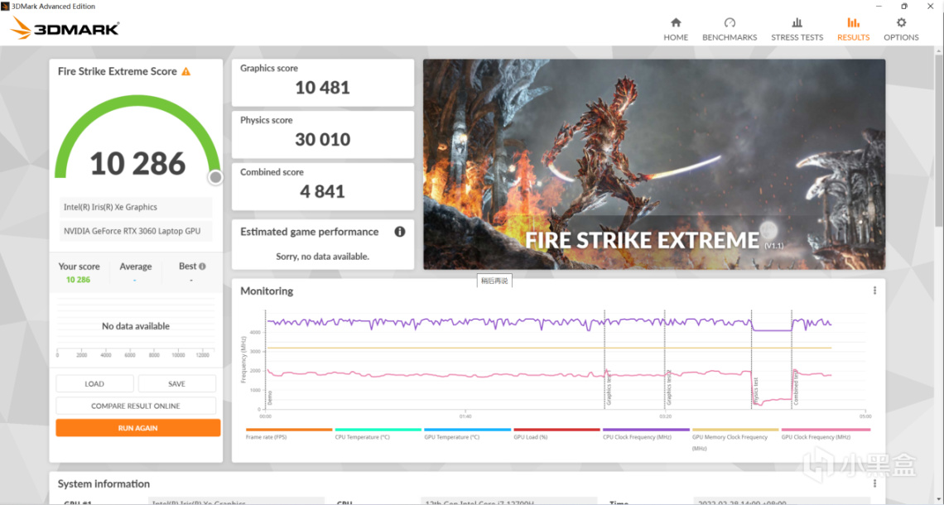The image size is (944, 505).
Task: Toggle the GPU Temperature legend entry
Action: [x=467, y=434]
